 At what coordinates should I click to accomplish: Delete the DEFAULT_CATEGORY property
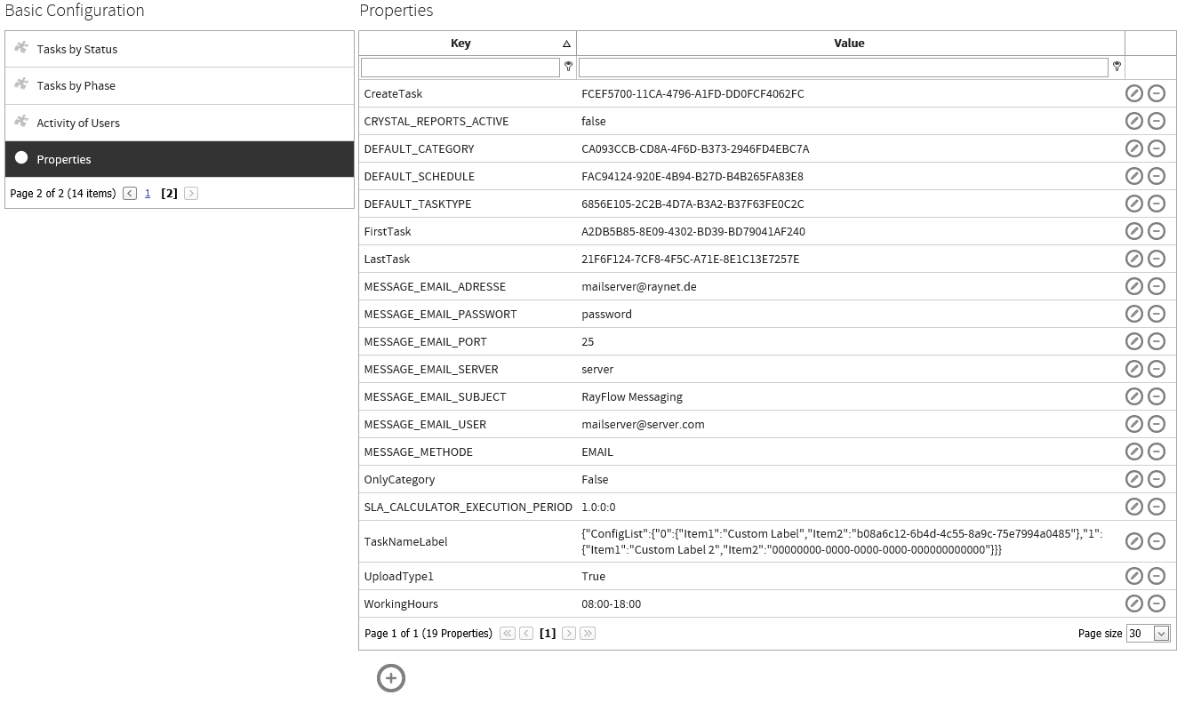click(x=1157, y=148)
